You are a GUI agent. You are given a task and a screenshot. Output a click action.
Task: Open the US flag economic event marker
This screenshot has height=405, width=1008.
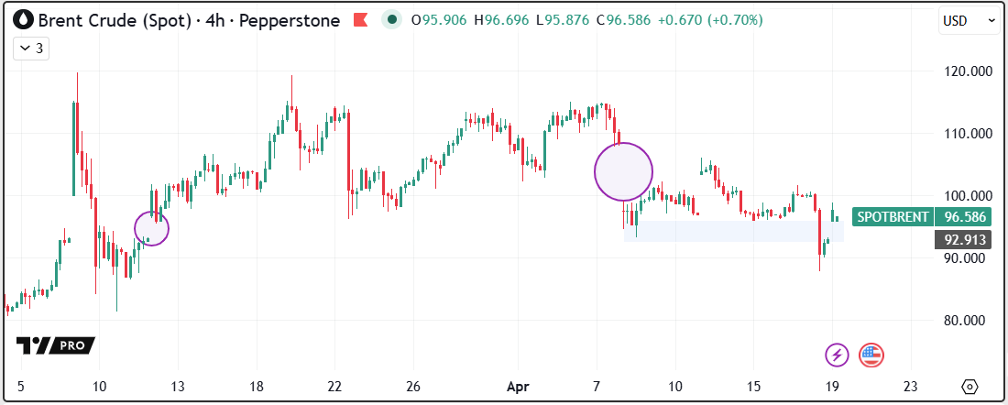pyautogui.click(x=871, y=354)
